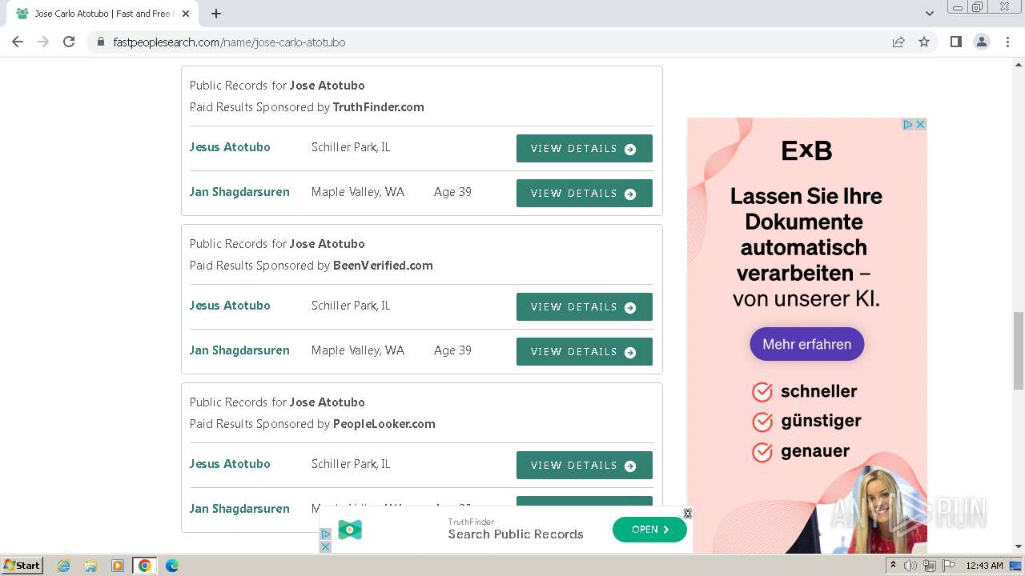View details for Jesus Atotubo on PeopleLooker
The image size is (1025, 576).
(x=585, y=466)
